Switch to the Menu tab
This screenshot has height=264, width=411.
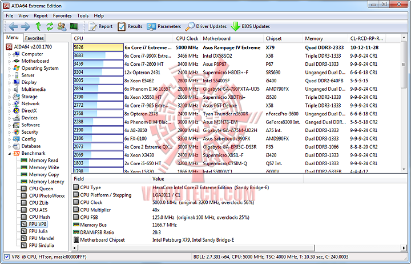click(x=13, y=38)
